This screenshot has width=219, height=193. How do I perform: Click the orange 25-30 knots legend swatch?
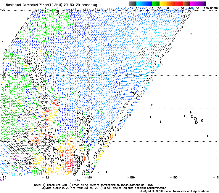point(171,4)
